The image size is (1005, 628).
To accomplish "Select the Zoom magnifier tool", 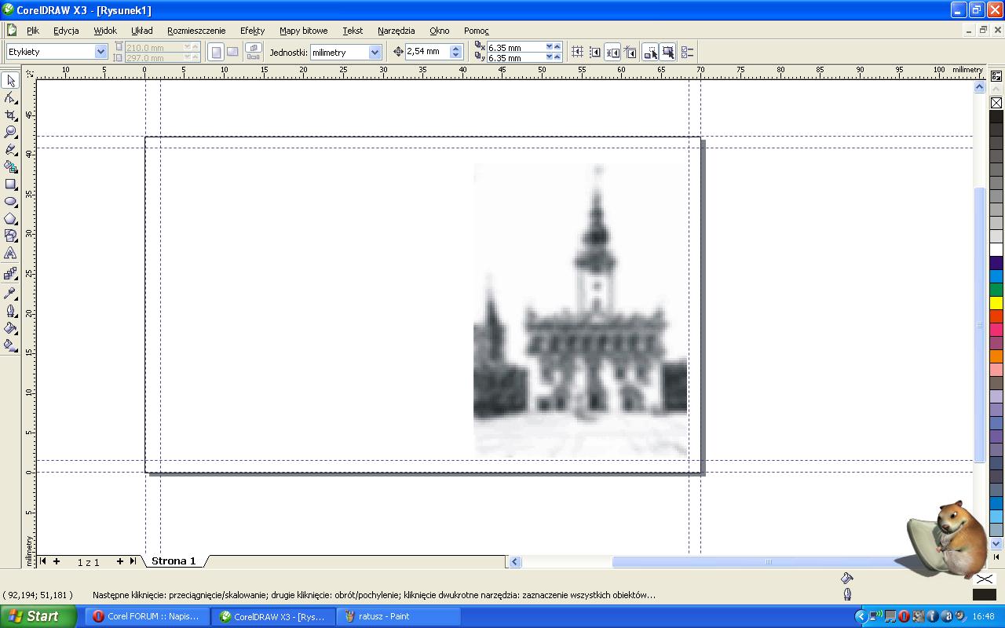I will [x=10, y=132].
